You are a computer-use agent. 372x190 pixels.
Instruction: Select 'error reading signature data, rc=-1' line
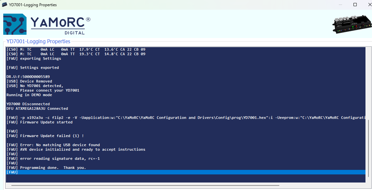click(x=53, y=158)
